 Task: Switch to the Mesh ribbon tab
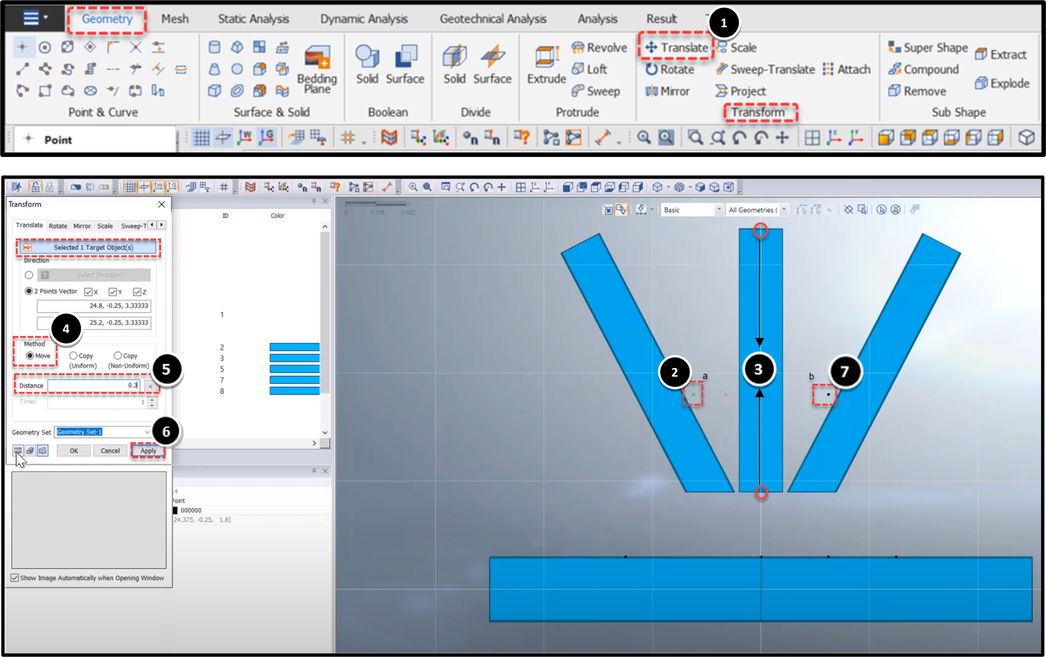click(175, 19)
